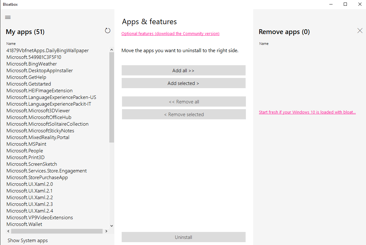Select Microsoft.UI.Xaml.2.4 entry
The image size is (366, 245).
coord(30,211)
